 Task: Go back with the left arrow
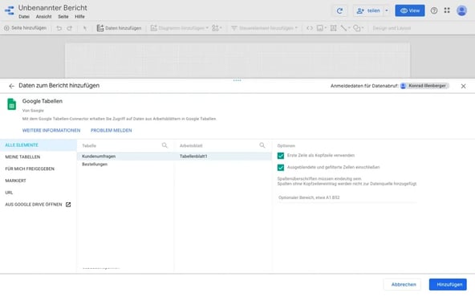11,86
